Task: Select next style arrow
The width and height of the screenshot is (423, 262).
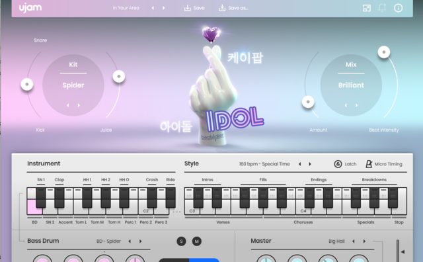Action: [x=310, y=164]
